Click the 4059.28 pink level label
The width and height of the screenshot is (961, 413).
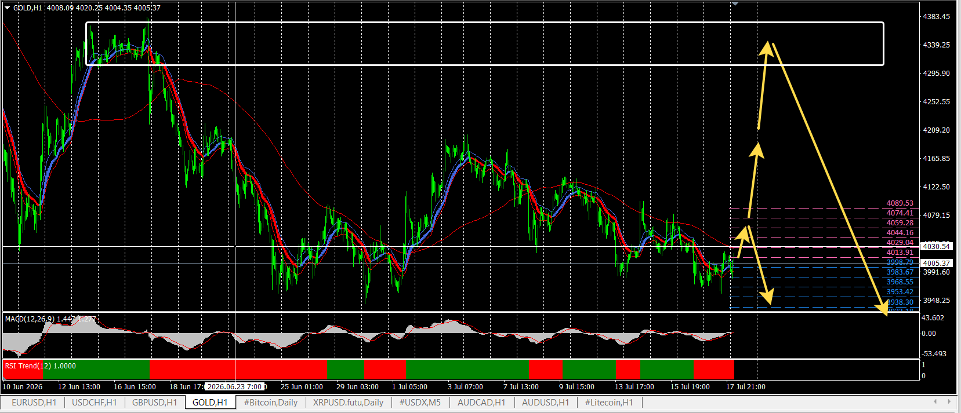[900, 223]
